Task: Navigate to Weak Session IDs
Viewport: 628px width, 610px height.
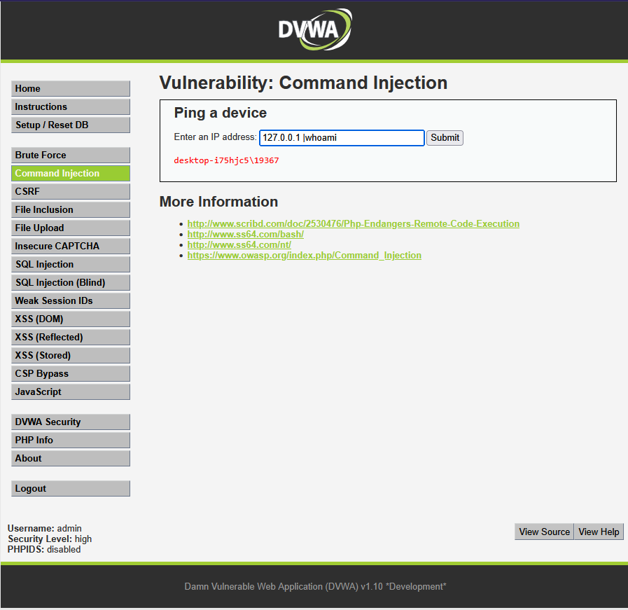Action: coord(71,300)
